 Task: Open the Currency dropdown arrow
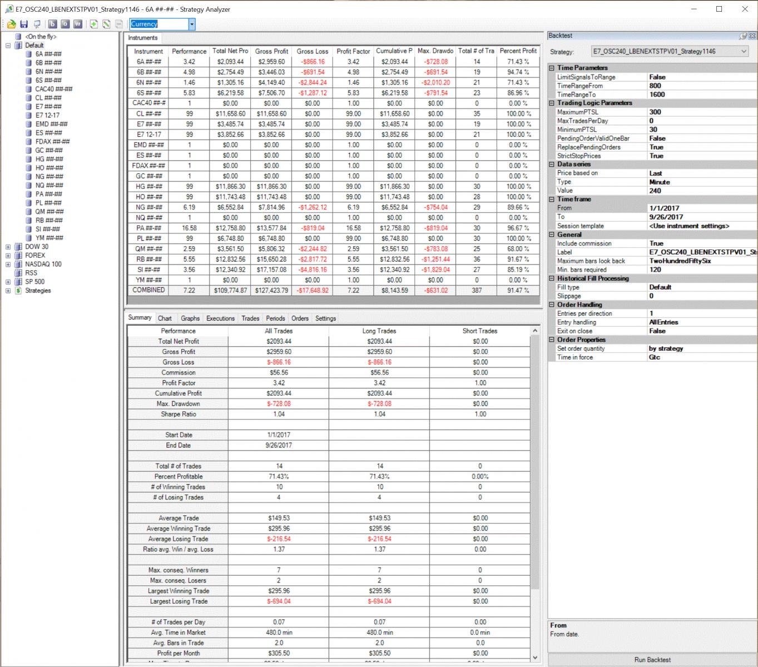click(192, 24)
